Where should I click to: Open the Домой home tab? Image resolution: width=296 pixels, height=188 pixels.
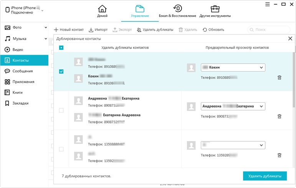click(x=102, y=11)
